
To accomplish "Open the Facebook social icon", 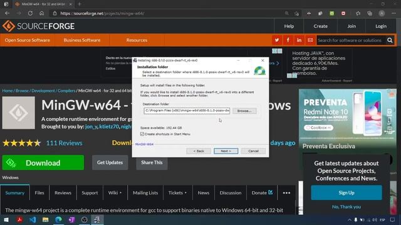I will [288, 40].
